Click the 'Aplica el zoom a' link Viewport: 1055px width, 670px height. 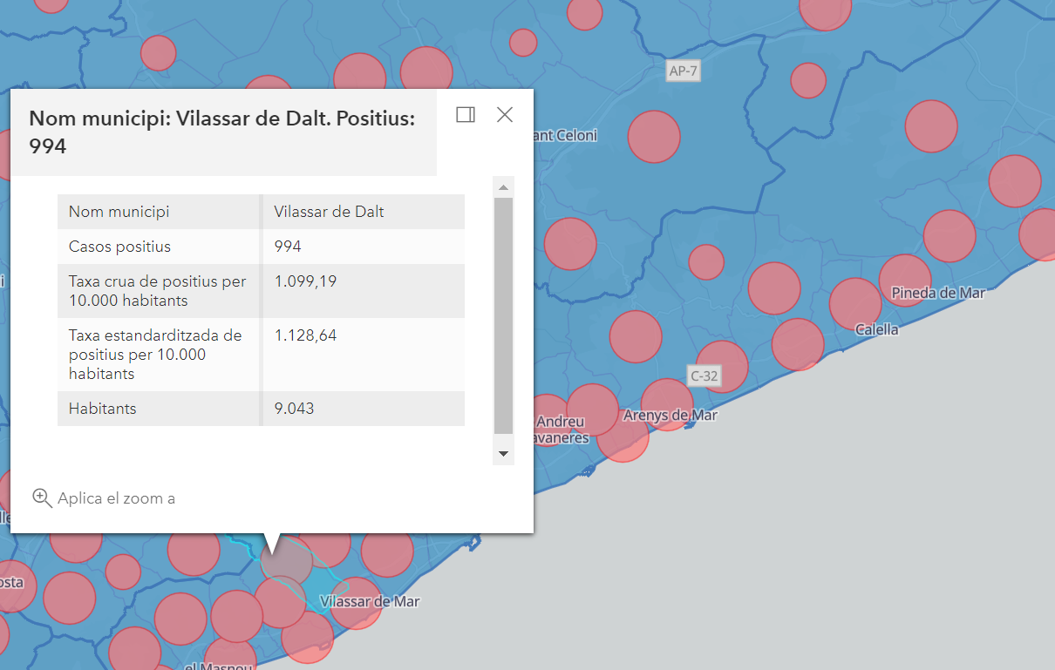117,498
